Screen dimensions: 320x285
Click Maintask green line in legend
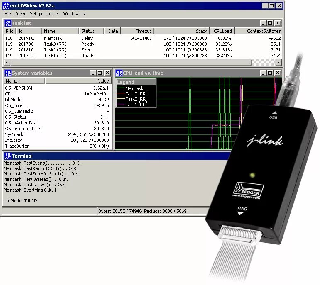[x=121, y=88]
